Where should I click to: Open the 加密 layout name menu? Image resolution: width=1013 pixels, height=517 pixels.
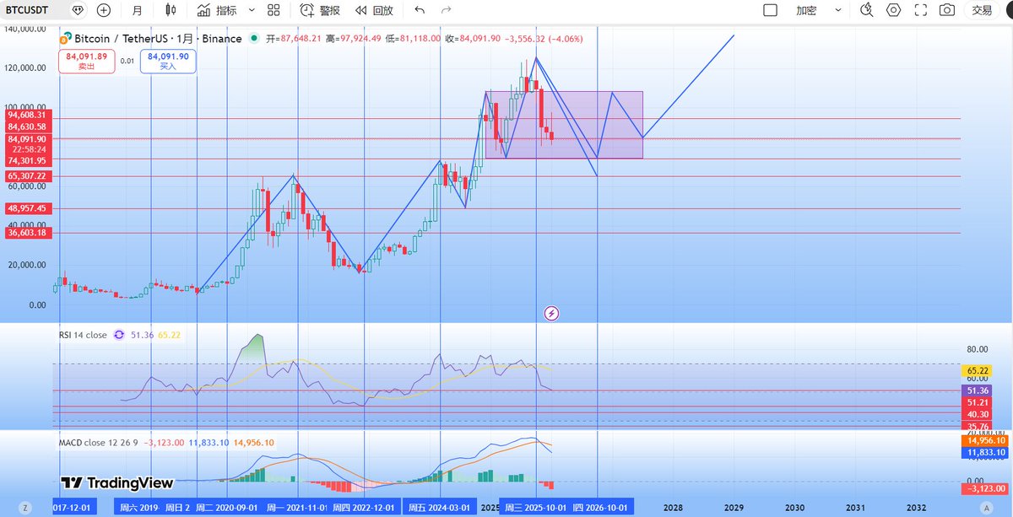tap(806, 10)
